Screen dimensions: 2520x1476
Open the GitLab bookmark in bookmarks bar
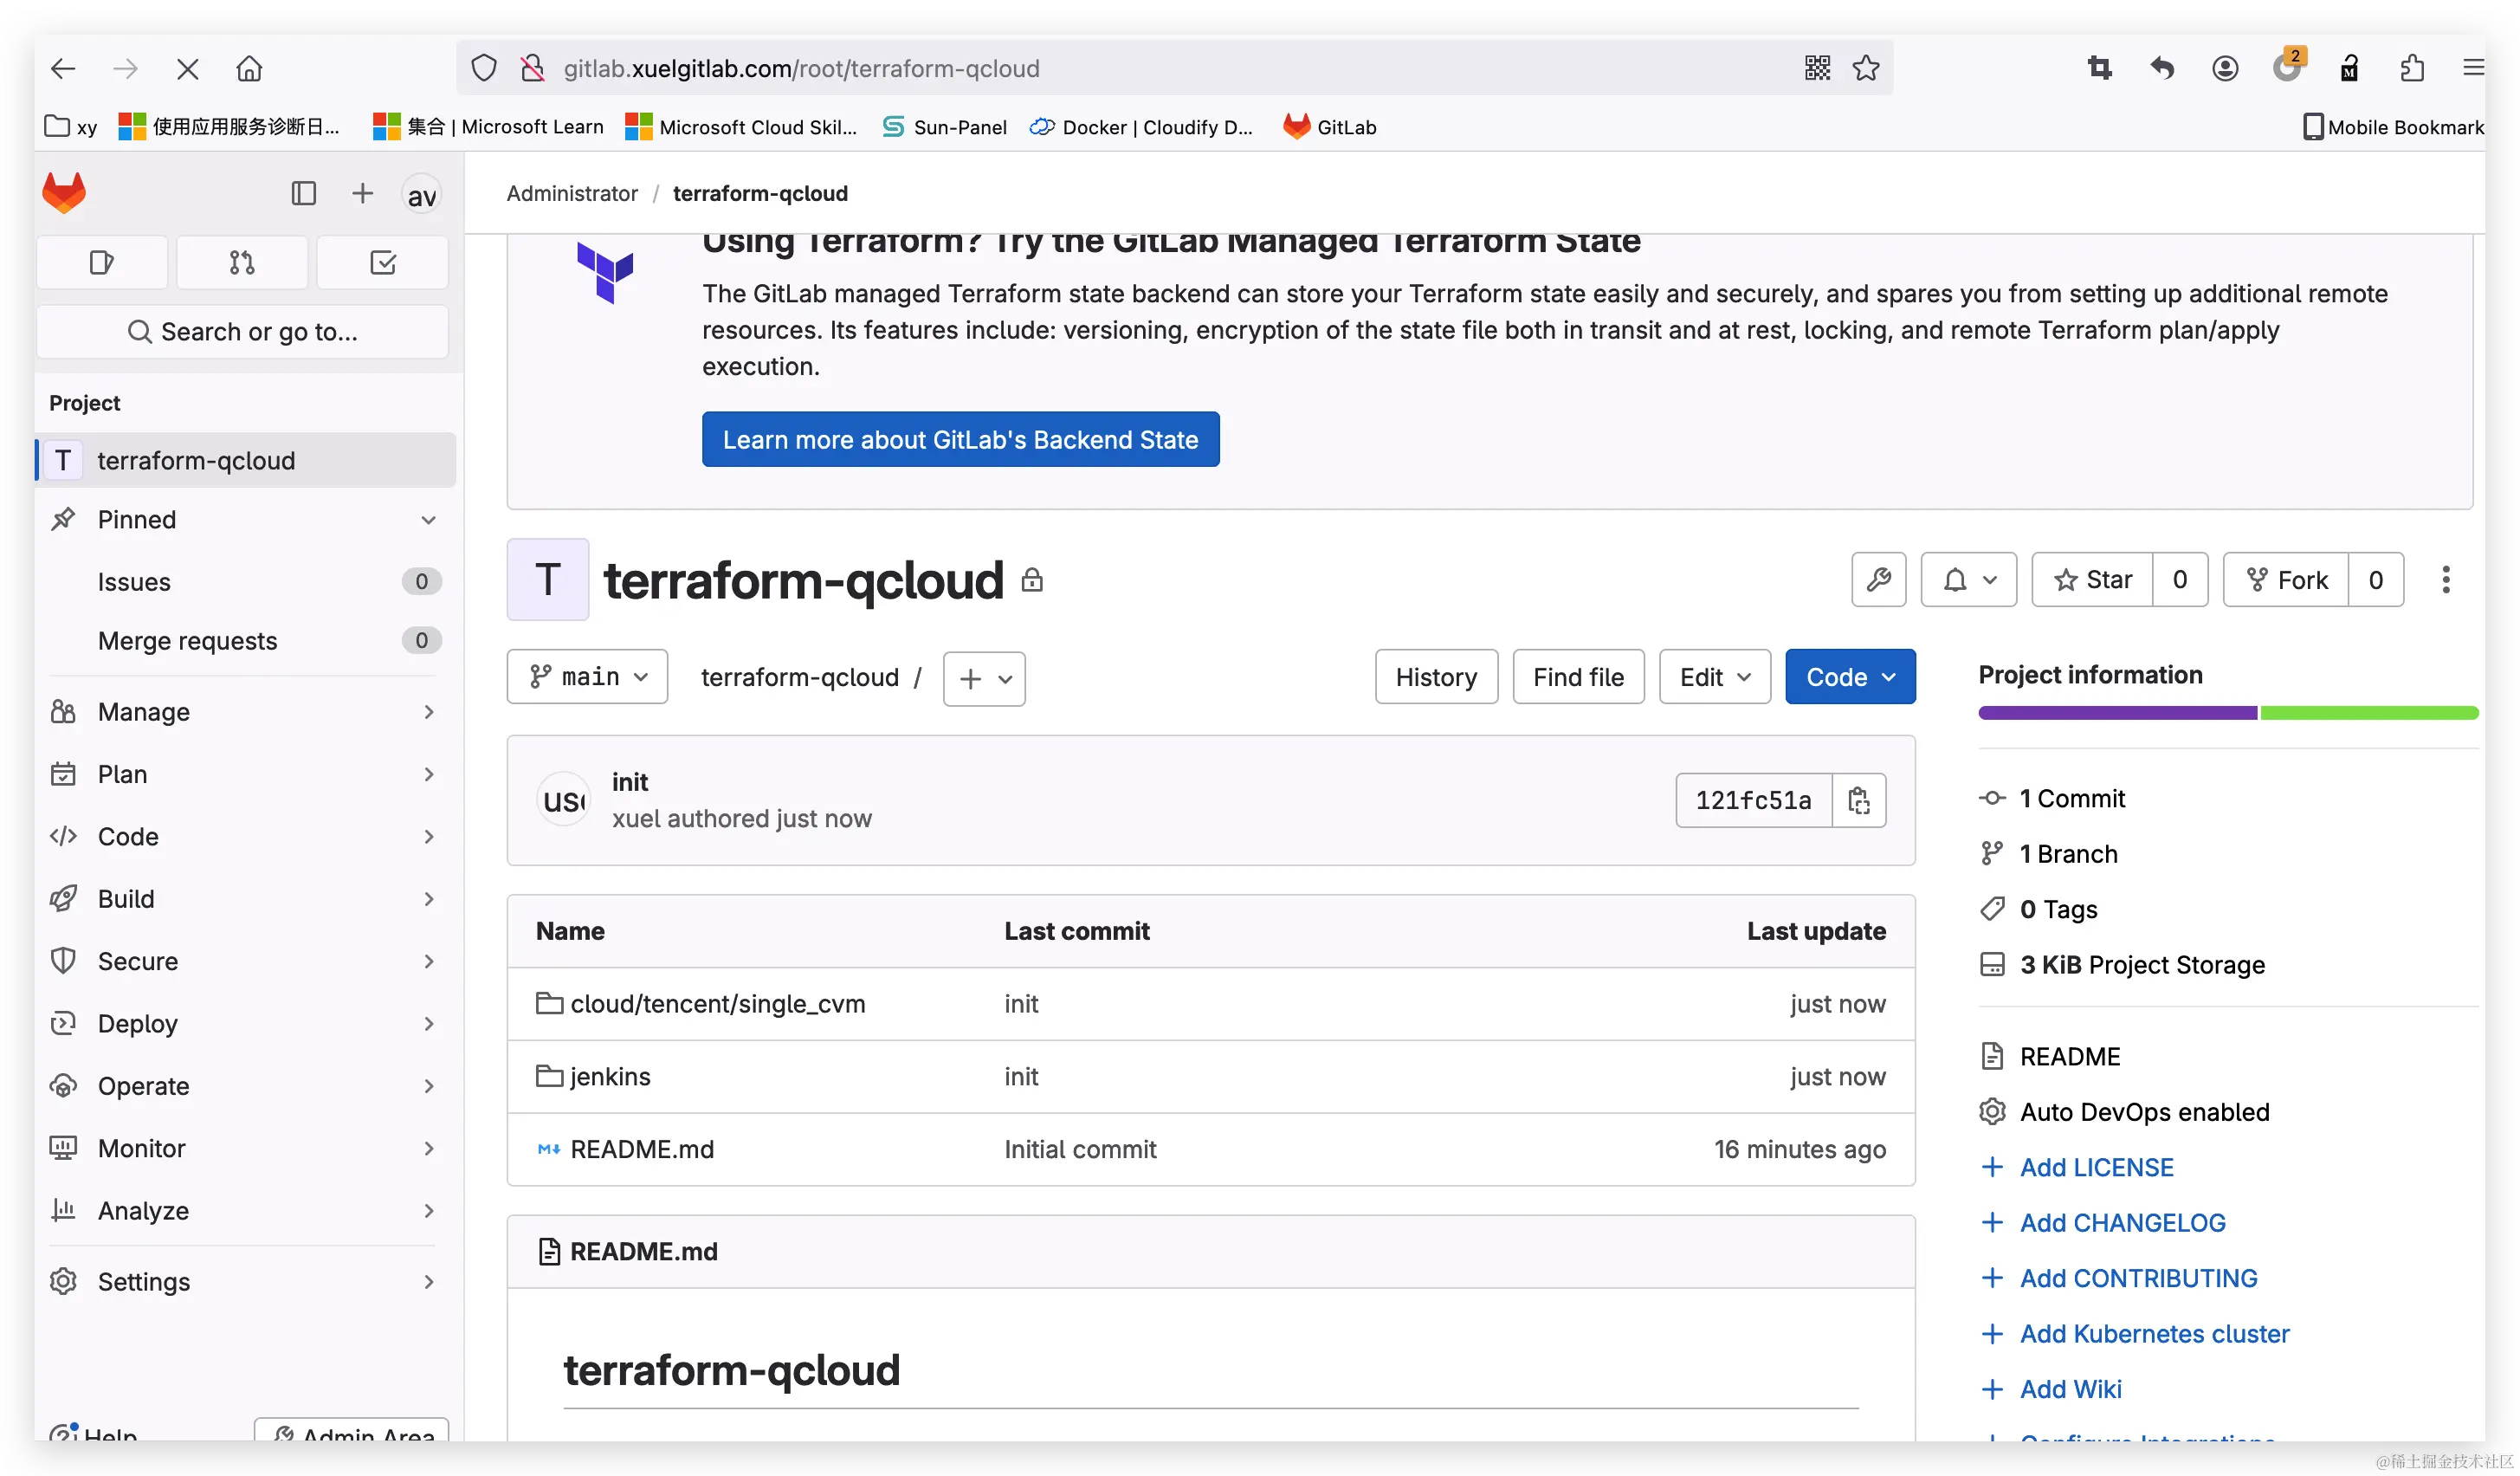click(x=1330, y=127)
